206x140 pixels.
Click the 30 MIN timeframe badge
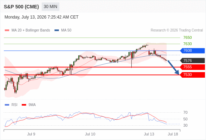(50, 7)
